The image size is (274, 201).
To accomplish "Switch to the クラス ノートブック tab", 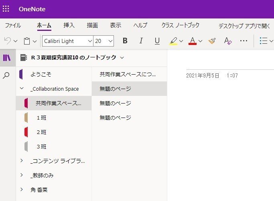I will (x=181, y=25).
